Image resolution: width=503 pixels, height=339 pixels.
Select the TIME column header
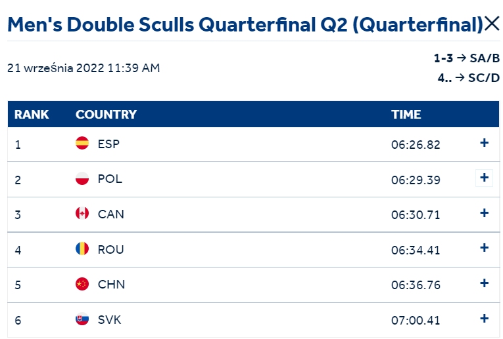tap(406, 115)
